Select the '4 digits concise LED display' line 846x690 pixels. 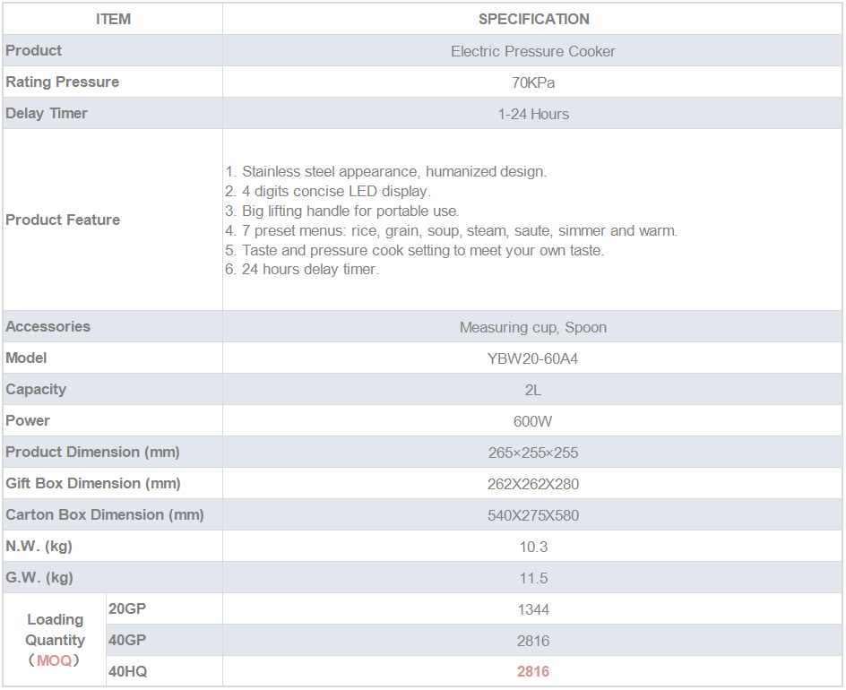[x=328, y=191]
